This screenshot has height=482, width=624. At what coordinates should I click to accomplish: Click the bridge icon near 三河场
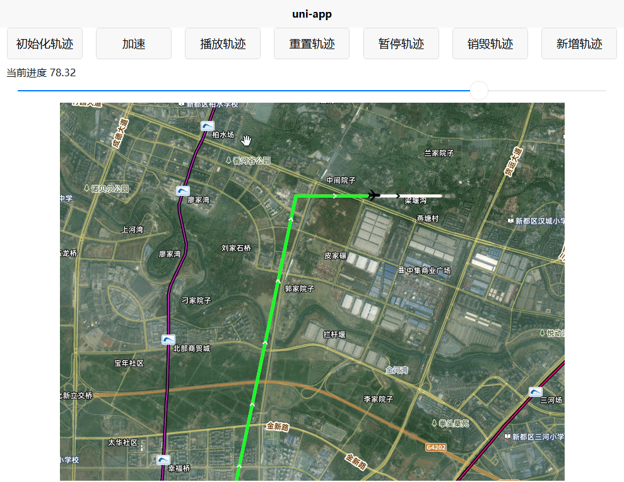(535, 391)
